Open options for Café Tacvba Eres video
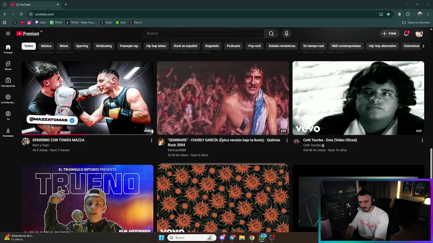Screen dimensions: 433x243 coord(422,140)
